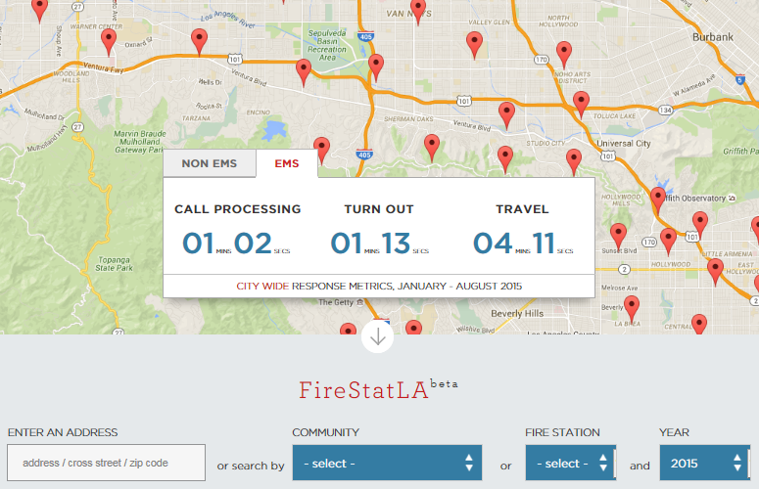The width and height of the screenshot is (759, 489).
Task: Select the pin directly below Studio City
Action: point(574,163)
